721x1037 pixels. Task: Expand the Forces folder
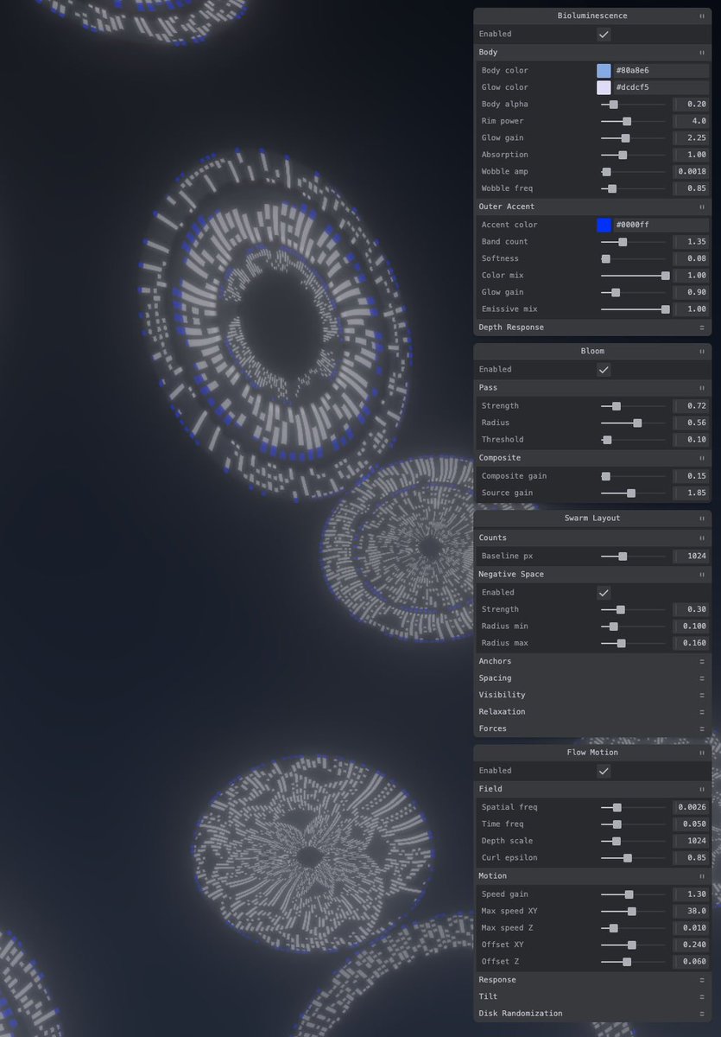point(592,728)
